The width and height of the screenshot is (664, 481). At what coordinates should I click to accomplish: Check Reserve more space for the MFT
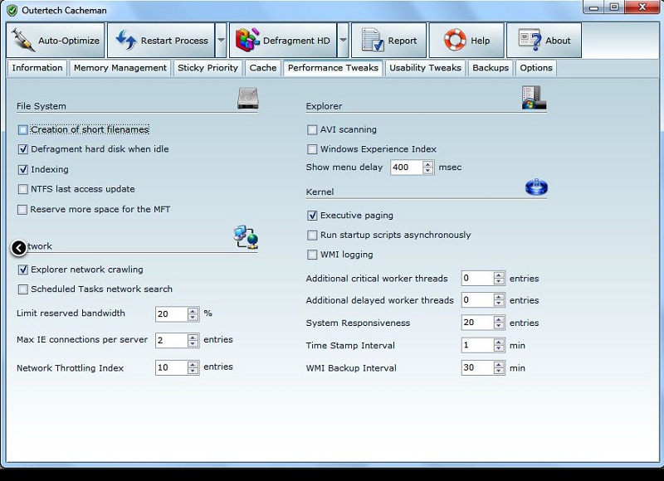[x=22, y=210]
